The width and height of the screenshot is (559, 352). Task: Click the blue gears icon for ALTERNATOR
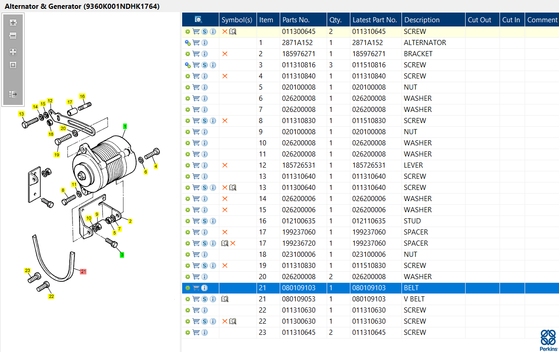point(188,43)
